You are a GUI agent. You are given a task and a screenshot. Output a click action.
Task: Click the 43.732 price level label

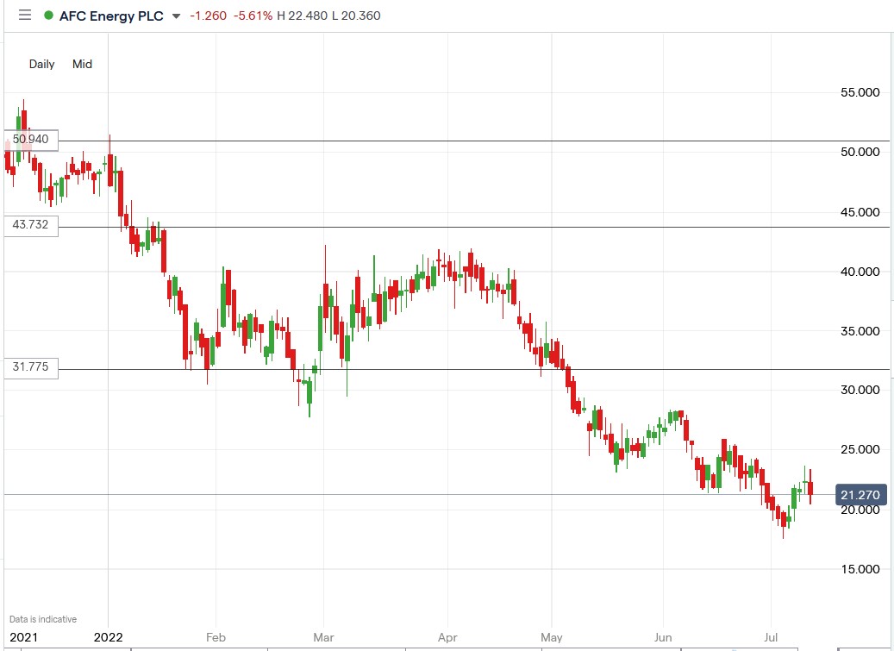click(30, 225)
